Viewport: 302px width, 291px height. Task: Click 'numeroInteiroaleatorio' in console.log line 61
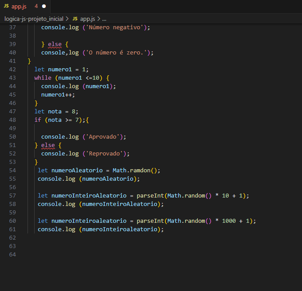[x=120, y=229]
